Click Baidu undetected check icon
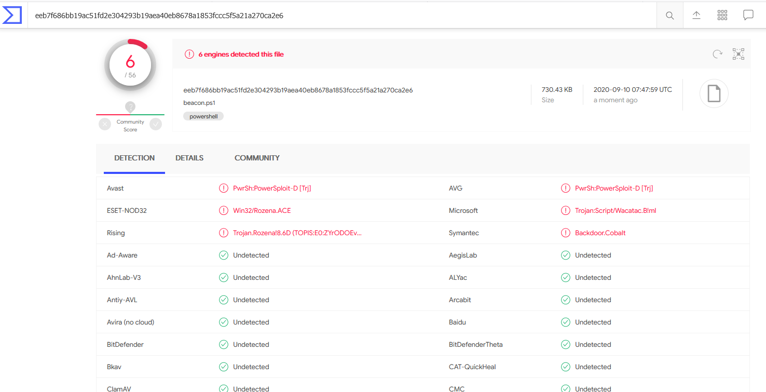The height and width of the screenshot is (392, 766). [x=566, y=322]
